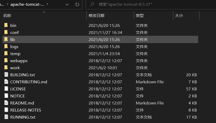Click the 7 KB size value
216x123 pixels.
click(193, 82)
